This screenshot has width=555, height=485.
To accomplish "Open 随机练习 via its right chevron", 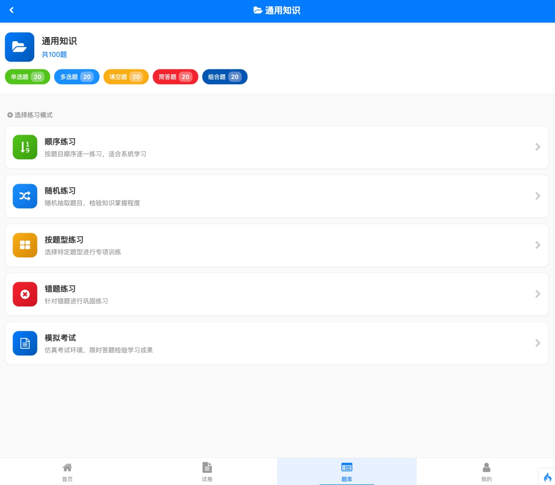I will [537, 196].
